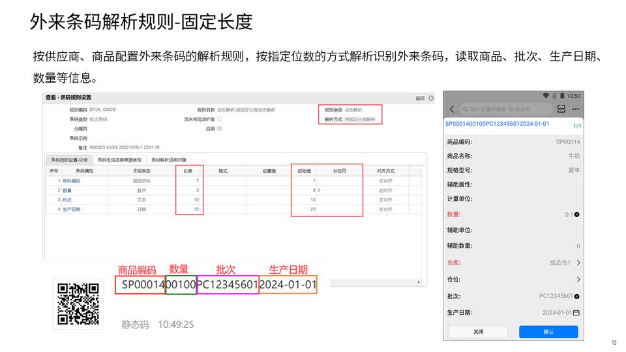Clear the 批次 value PC12345601
Viewport: 626px width, 352px height.
(x=576, y=296)
